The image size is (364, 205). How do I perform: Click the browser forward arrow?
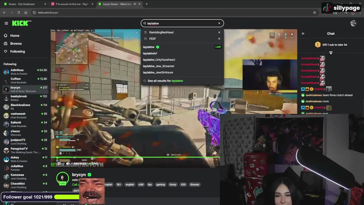coord(11,13)
